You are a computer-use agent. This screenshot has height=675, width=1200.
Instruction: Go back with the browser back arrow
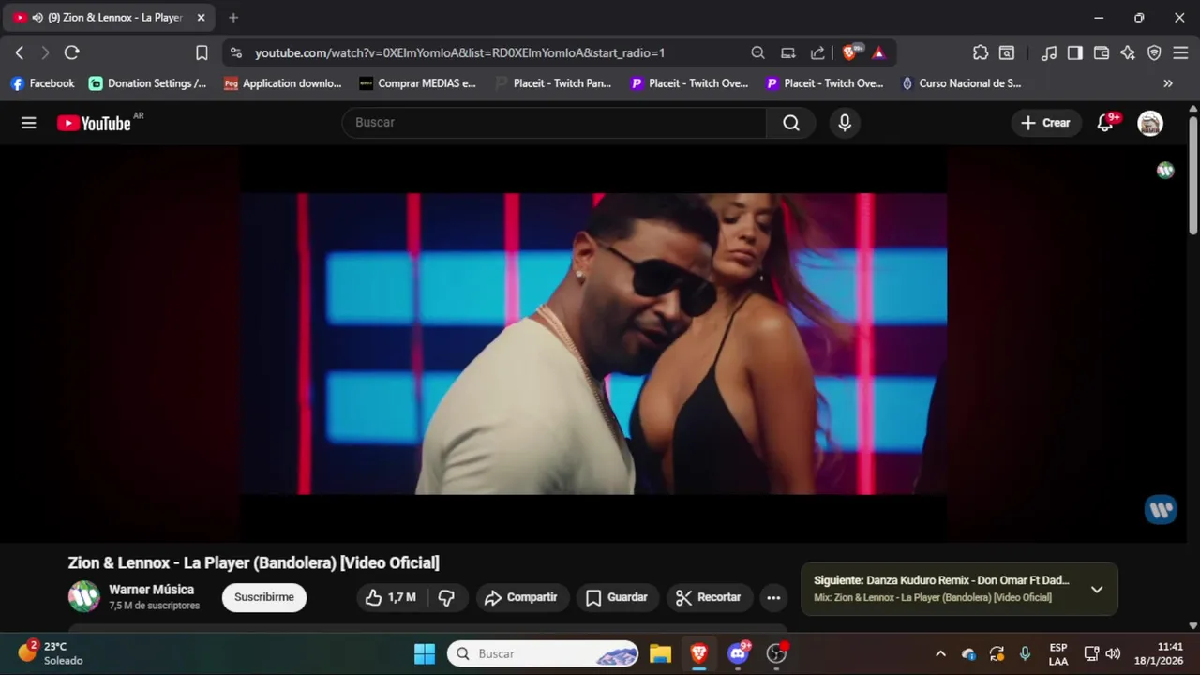[20, 53]
